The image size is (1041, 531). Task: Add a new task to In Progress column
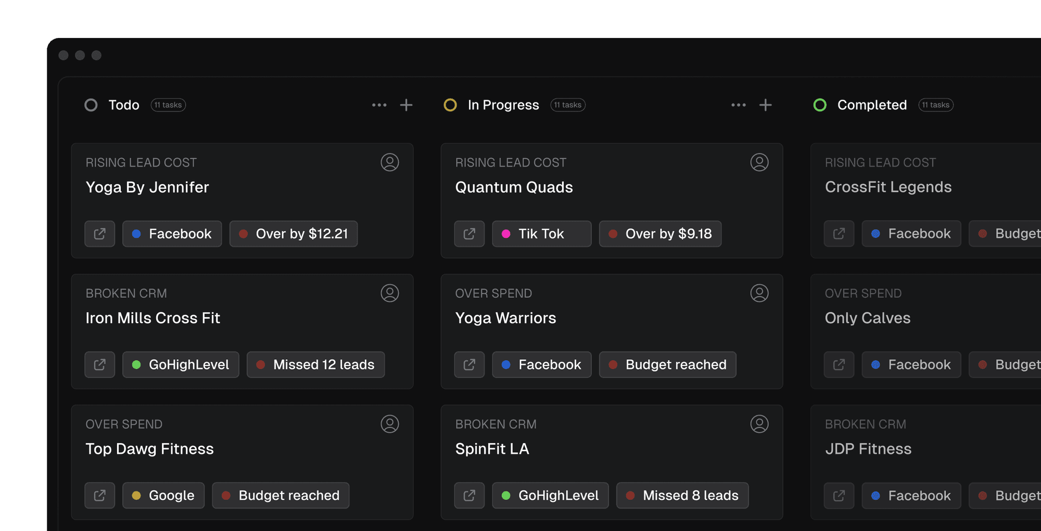pyautogui.click(x=766, y=105)
